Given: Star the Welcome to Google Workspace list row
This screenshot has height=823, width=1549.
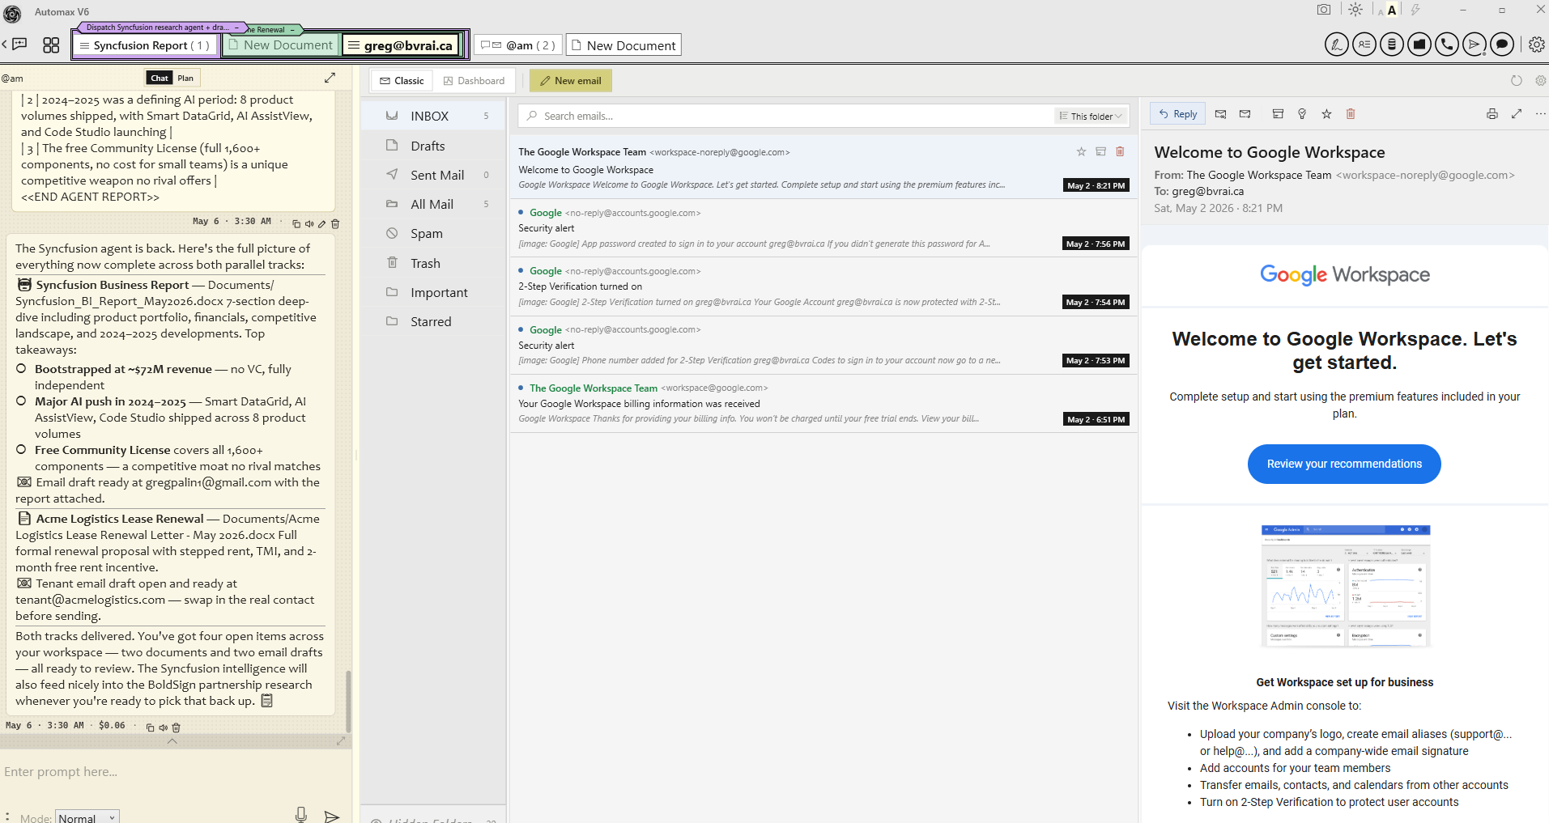Looking at the screenshot, I should (1081, 151).
